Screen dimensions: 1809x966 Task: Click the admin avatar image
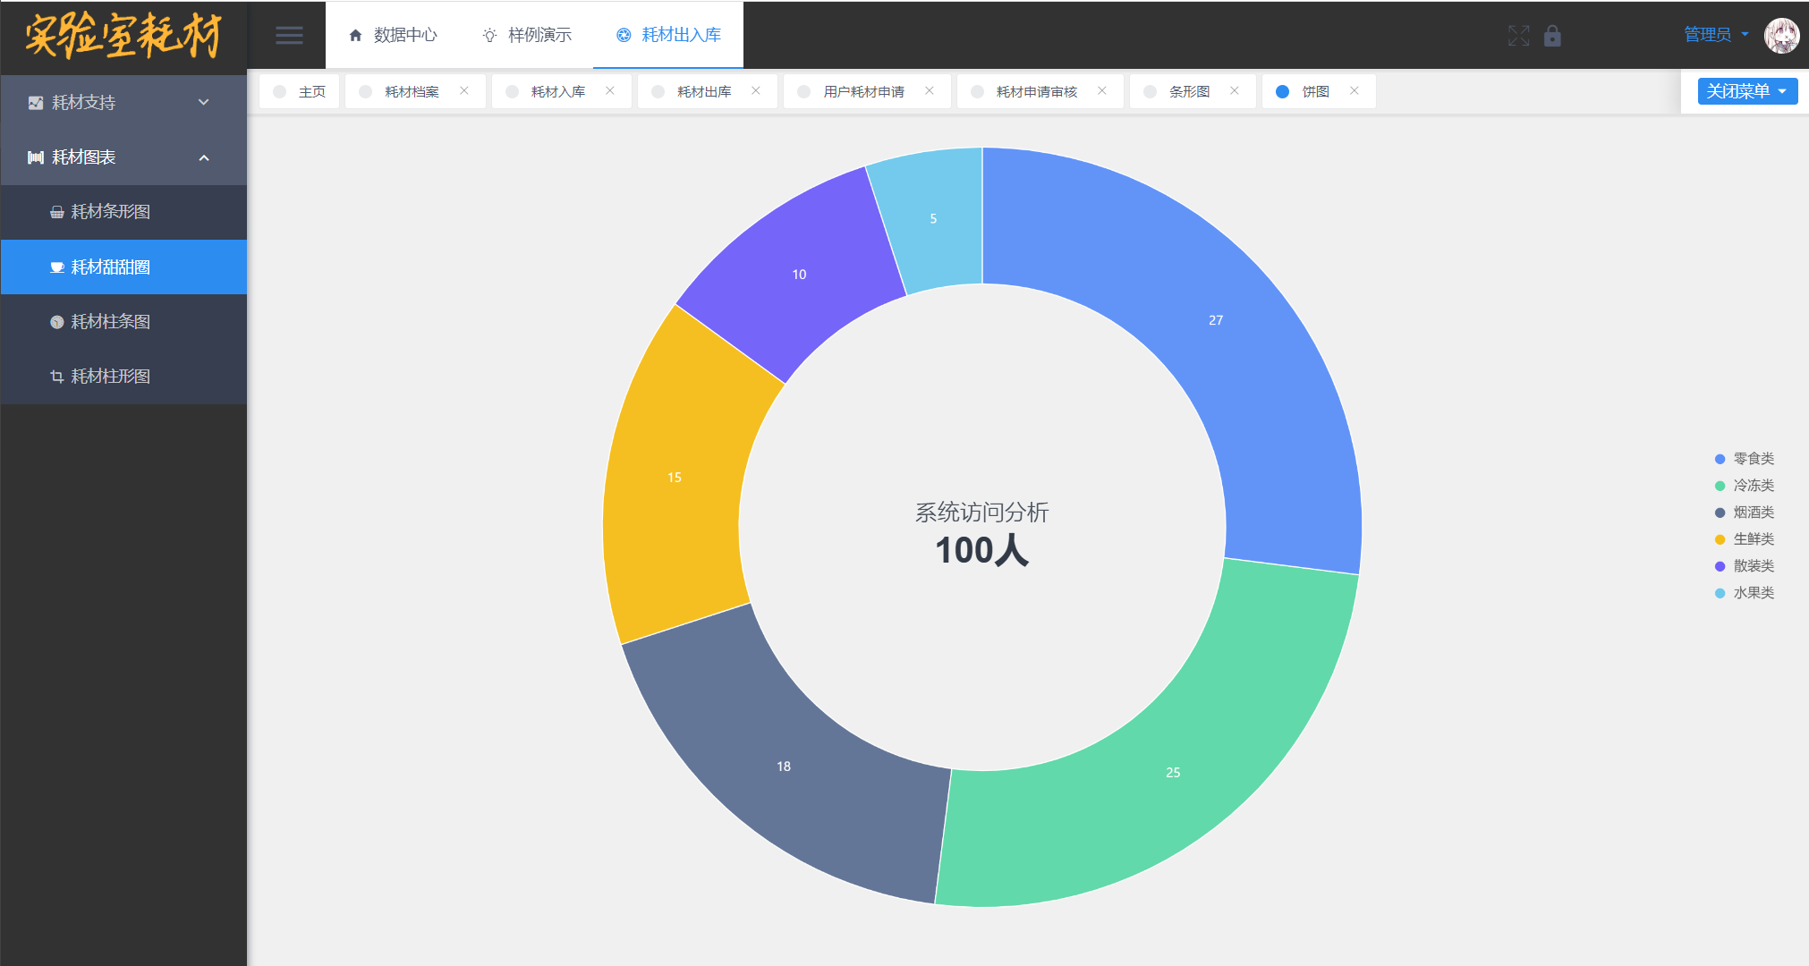(1780, 36)
